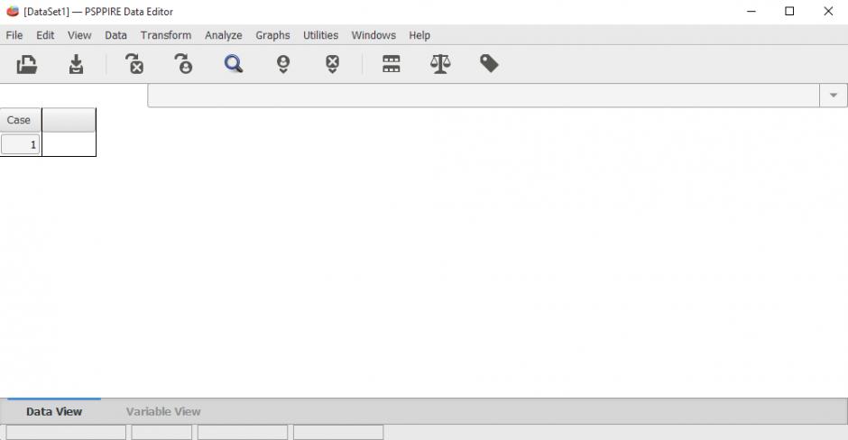Open the Edit menu
This screenshot has width=848, height=440.
click(45, 35)
